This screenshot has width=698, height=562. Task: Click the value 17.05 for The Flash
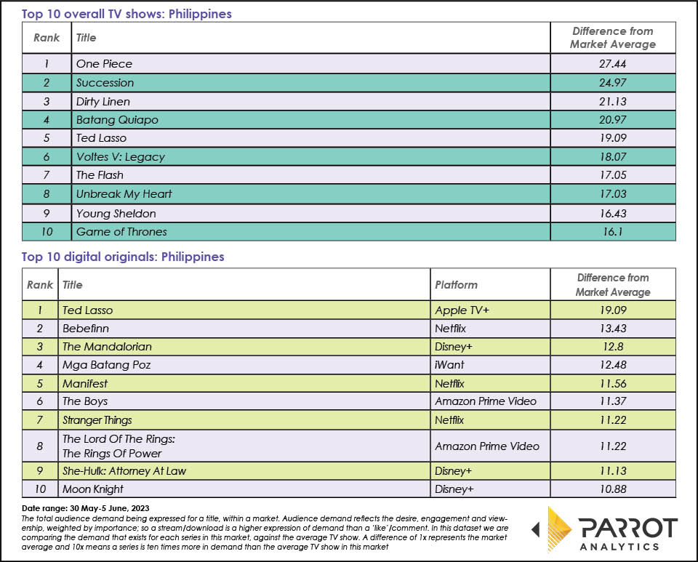(612, 175)
